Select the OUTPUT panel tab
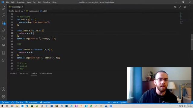Screen dimensions: 193x108 tap(34, 73)
